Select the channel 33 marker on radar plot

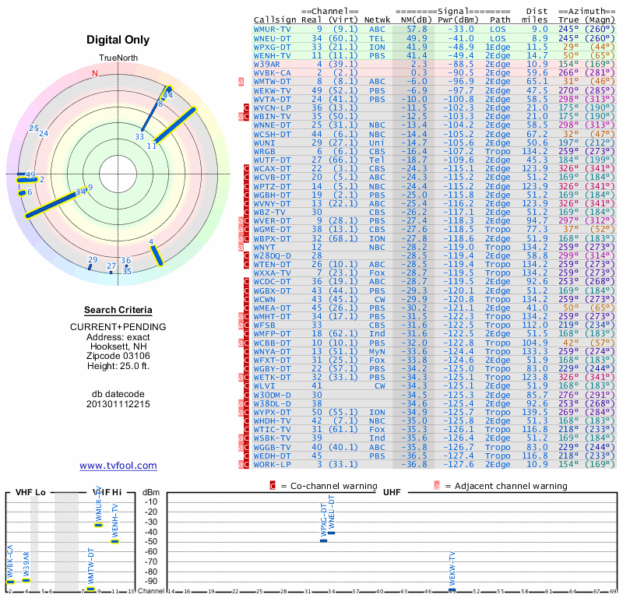pos(139,136)
